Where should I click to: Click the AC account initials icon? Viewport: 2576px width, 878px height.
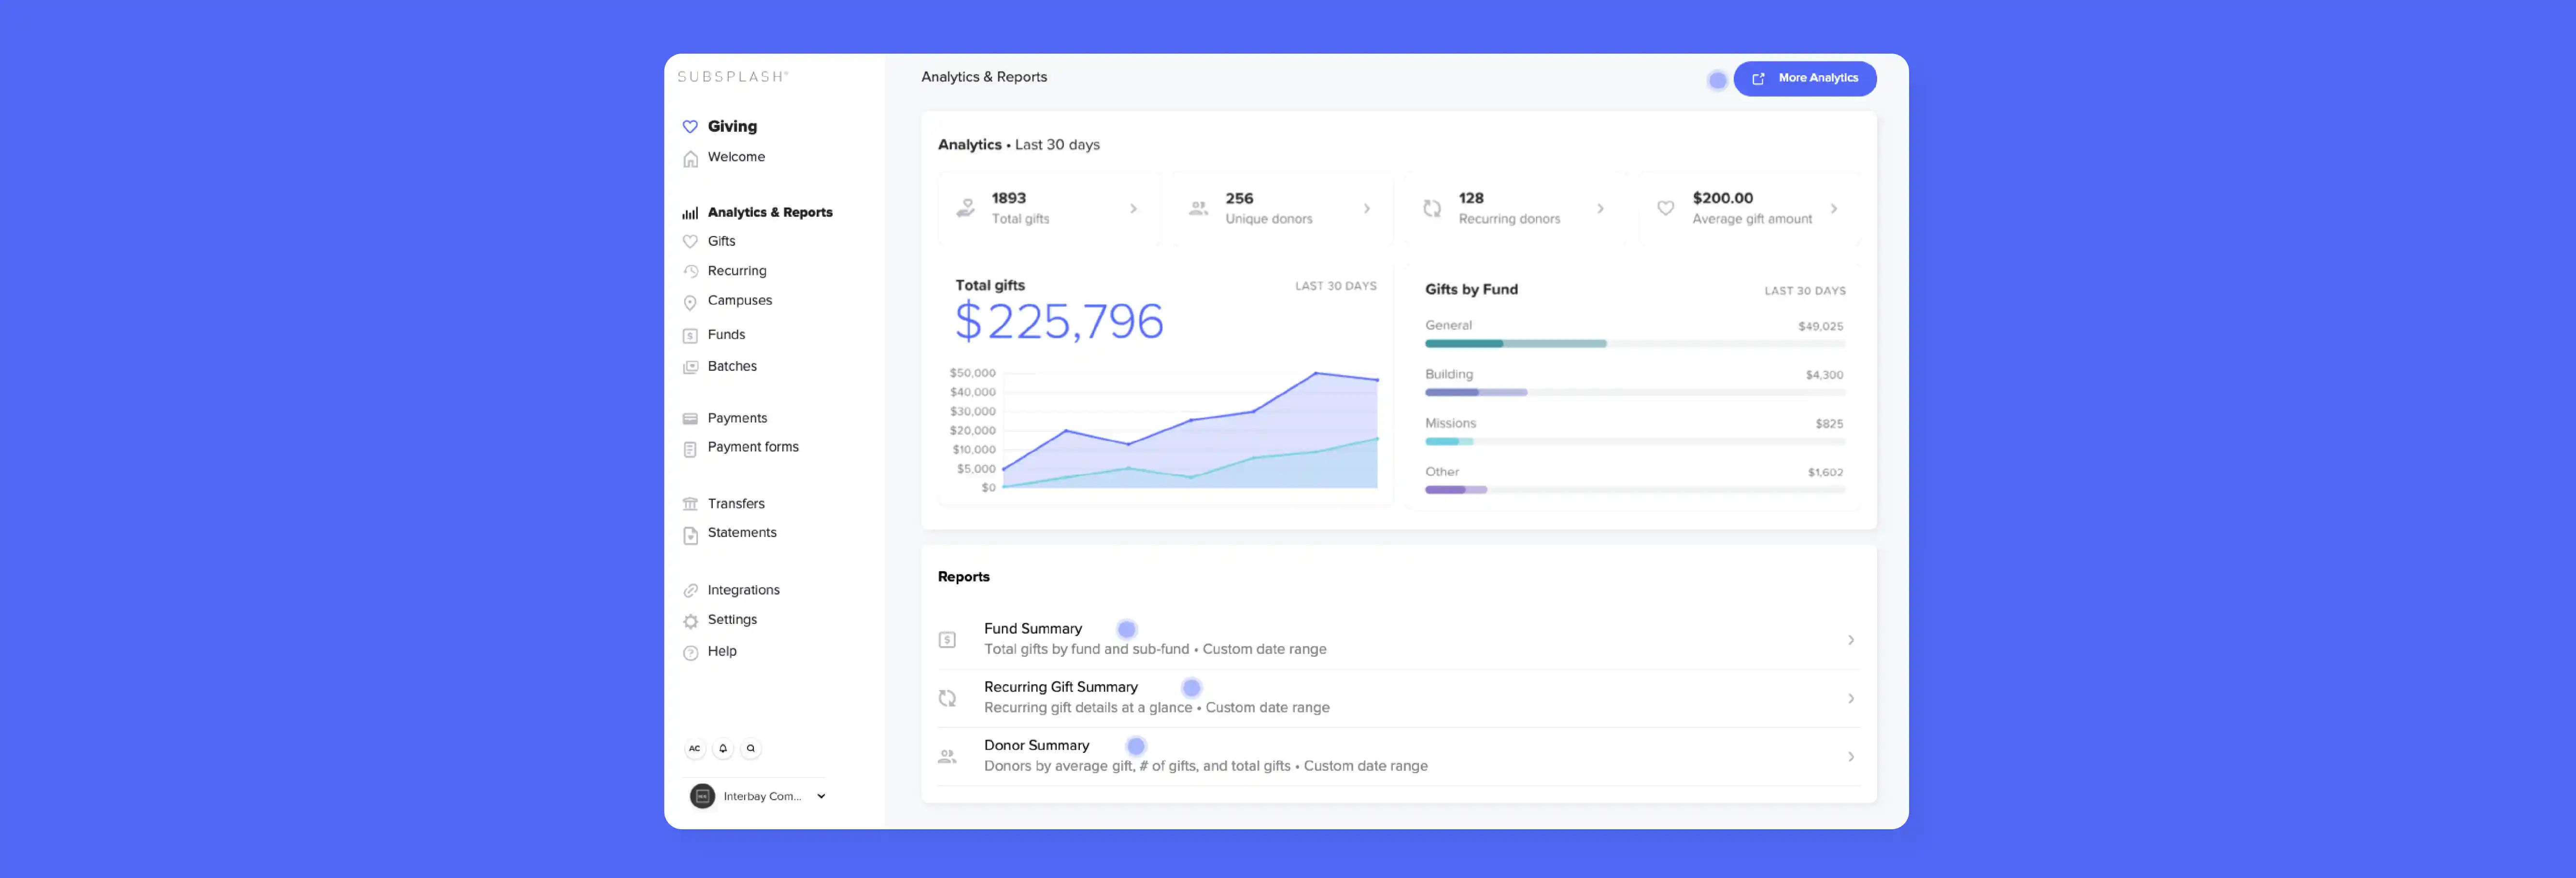[694, 748]
